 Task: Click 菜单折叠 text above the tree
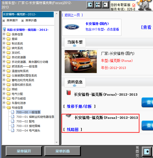click(x=31, y=20)
